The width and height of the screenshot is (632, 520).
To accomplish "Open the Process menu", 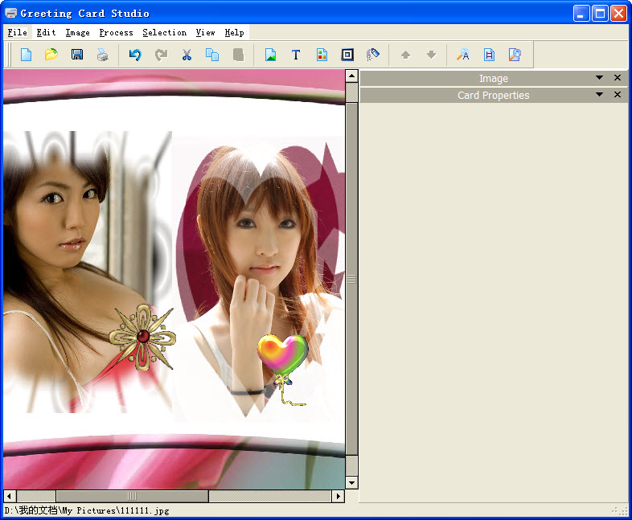I will click(116, 33).
